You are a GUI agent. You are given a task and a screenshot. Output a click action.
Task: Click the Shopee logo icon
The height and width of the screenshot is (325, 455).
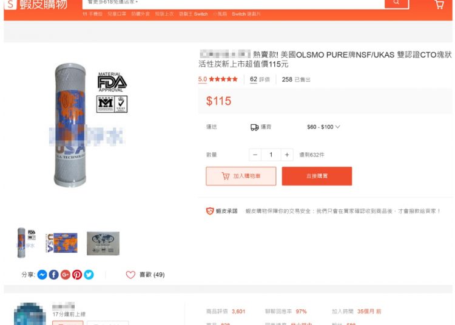coord(10,4)
